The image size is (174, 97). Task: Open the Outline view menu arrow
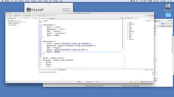(152, 21)
